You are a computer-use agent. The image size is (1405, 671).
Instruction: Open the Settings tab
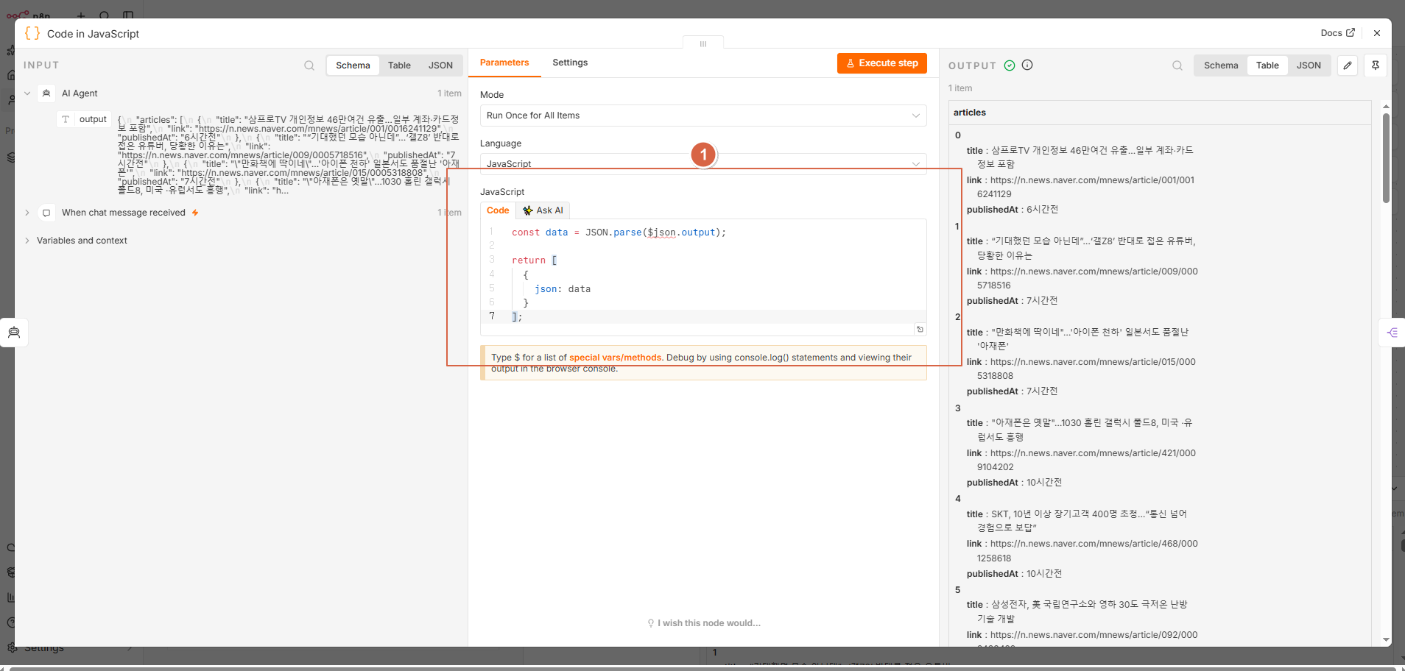(x=570, y=63)
